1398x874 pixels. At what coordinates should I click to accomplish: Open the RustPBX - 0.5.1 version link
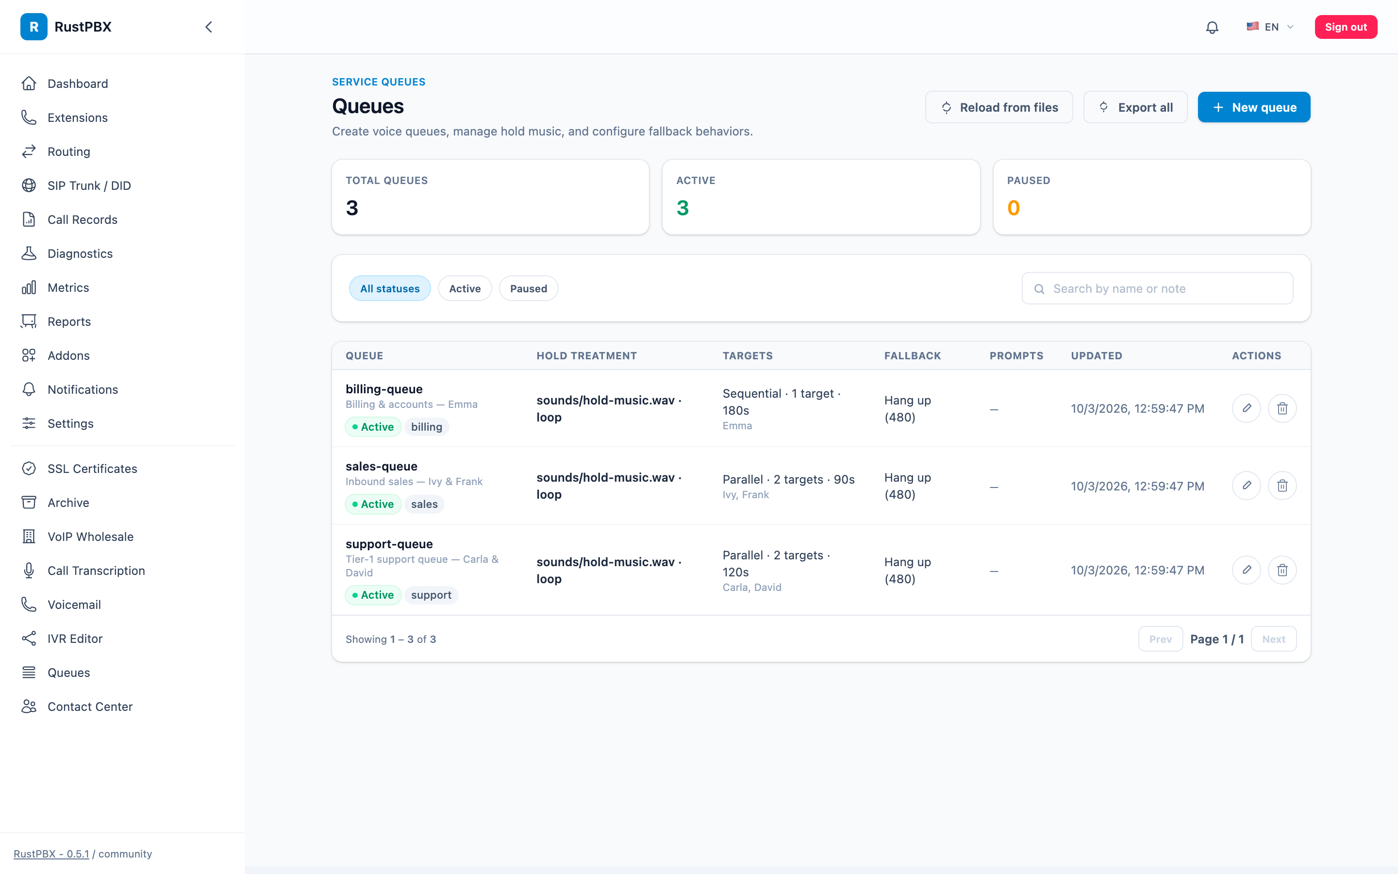pyautogui.click(x=51, y=854)
